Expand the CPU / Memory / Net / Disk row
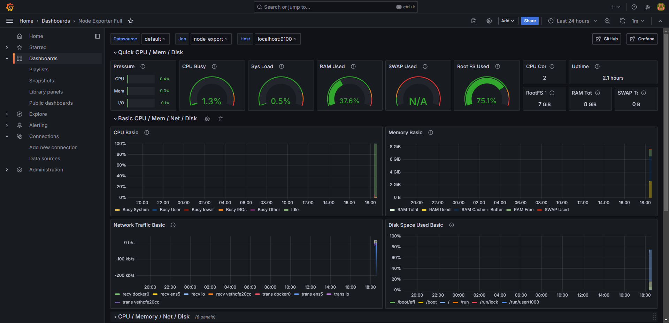The image size is (669, 323). click(x=153, y=316)
